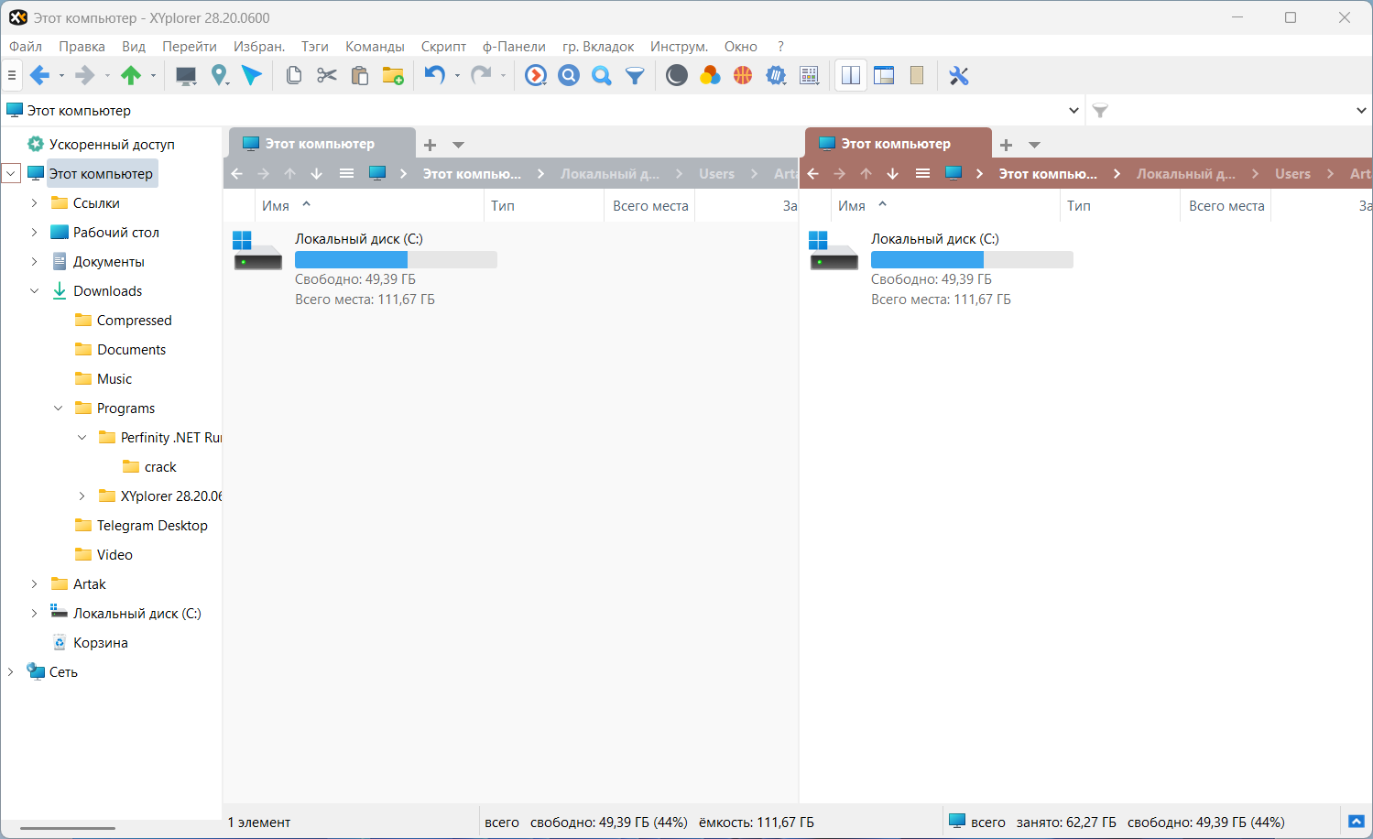Toggle the visual filter funnel in the toolbar
1373x839 pixels.
[635, 76]
